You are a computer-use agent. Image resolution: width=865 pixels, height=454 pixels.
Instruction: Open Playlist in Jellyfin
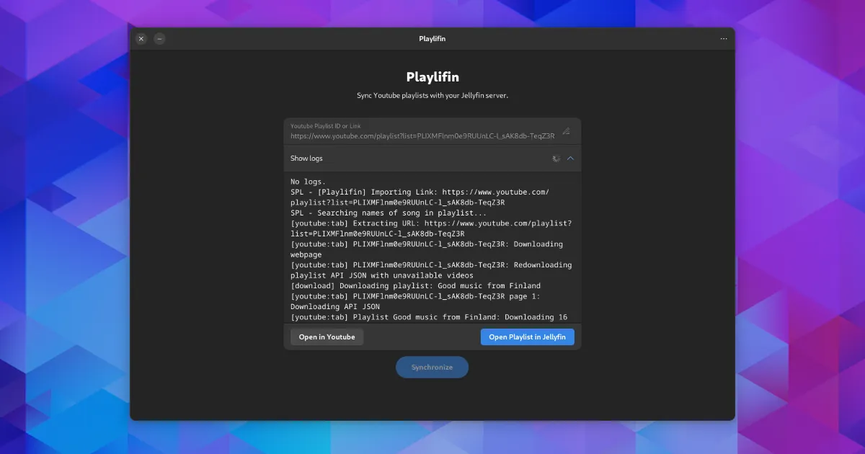(x=527, y=337)
